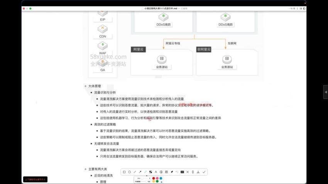Expand the collapsed right side panel arrow

click(326, 92)
